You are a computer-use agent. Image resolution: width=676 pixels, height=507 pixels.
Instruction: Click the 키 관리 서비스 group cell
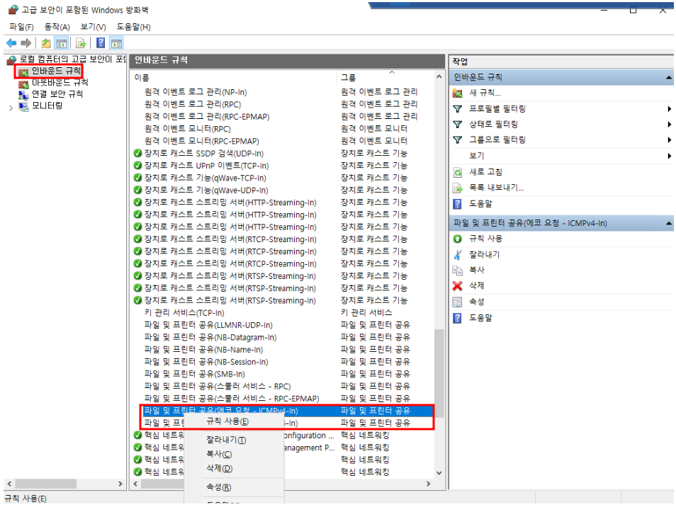coord(366,313)
